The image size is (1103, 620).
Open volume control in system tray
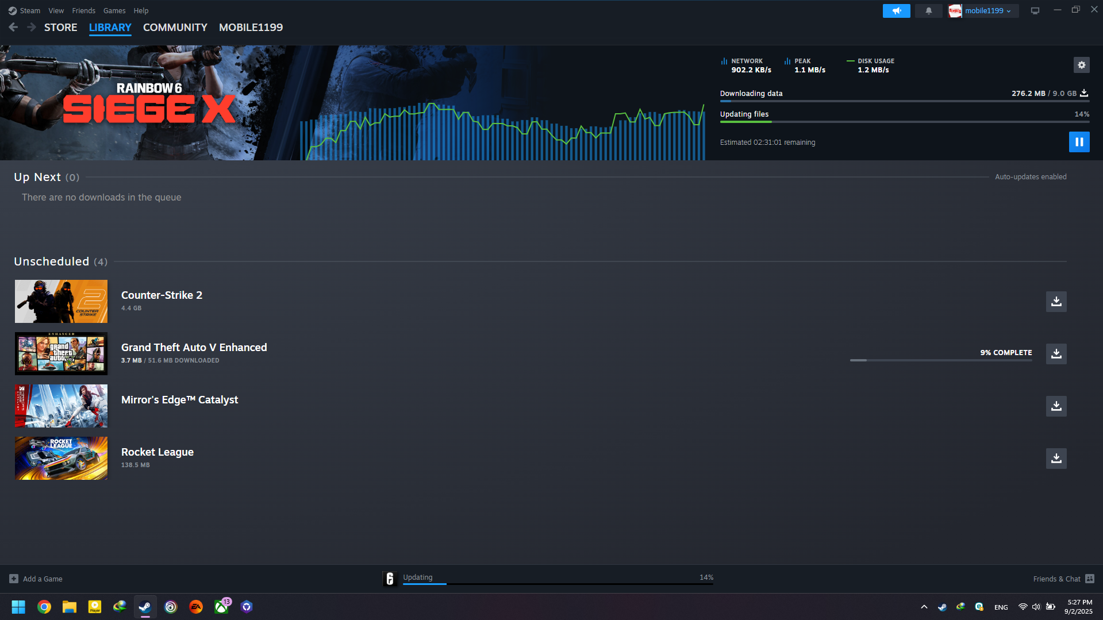[x=1036, y=607]
